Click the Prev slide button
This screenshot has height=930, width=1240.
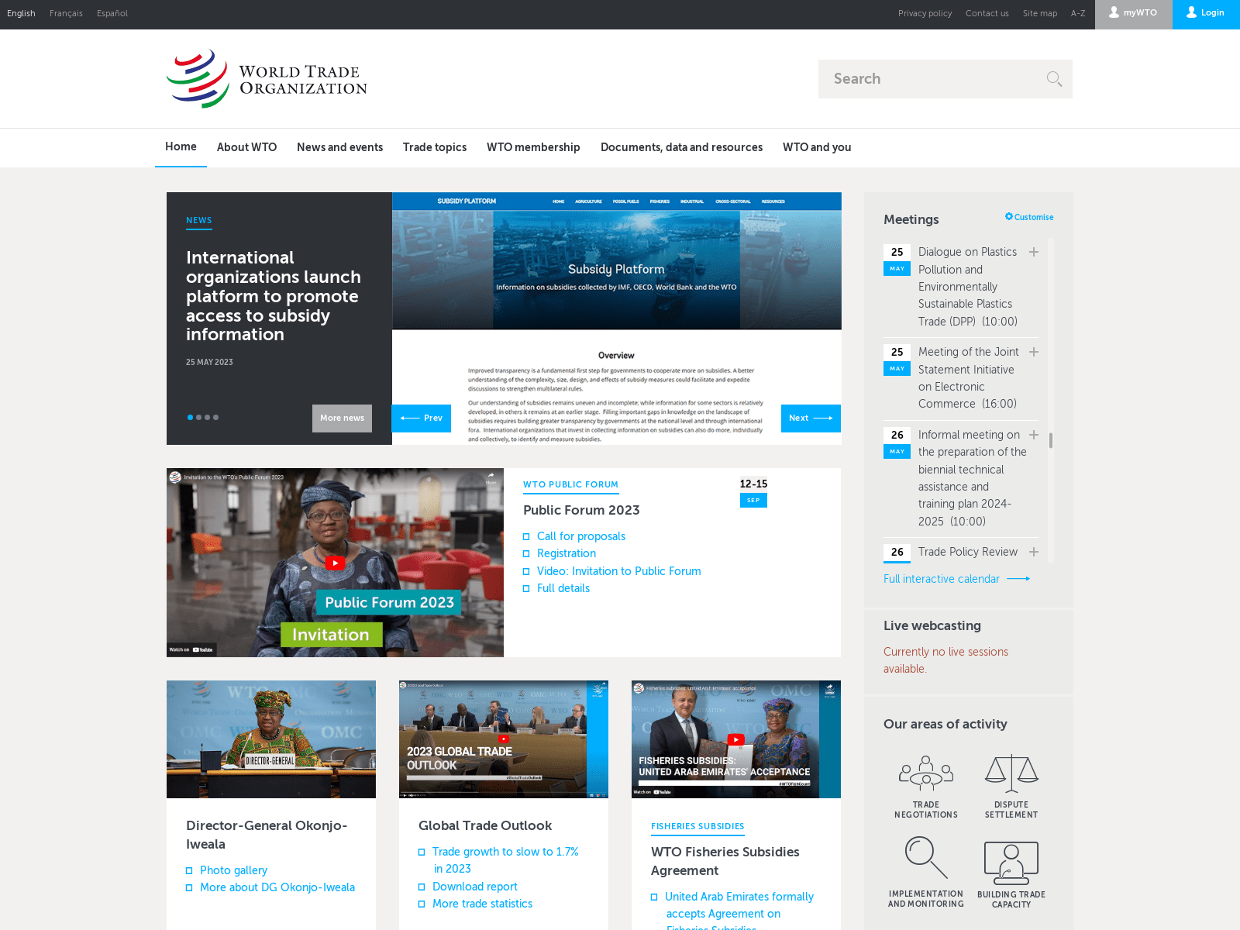click(x=422, y=418)
